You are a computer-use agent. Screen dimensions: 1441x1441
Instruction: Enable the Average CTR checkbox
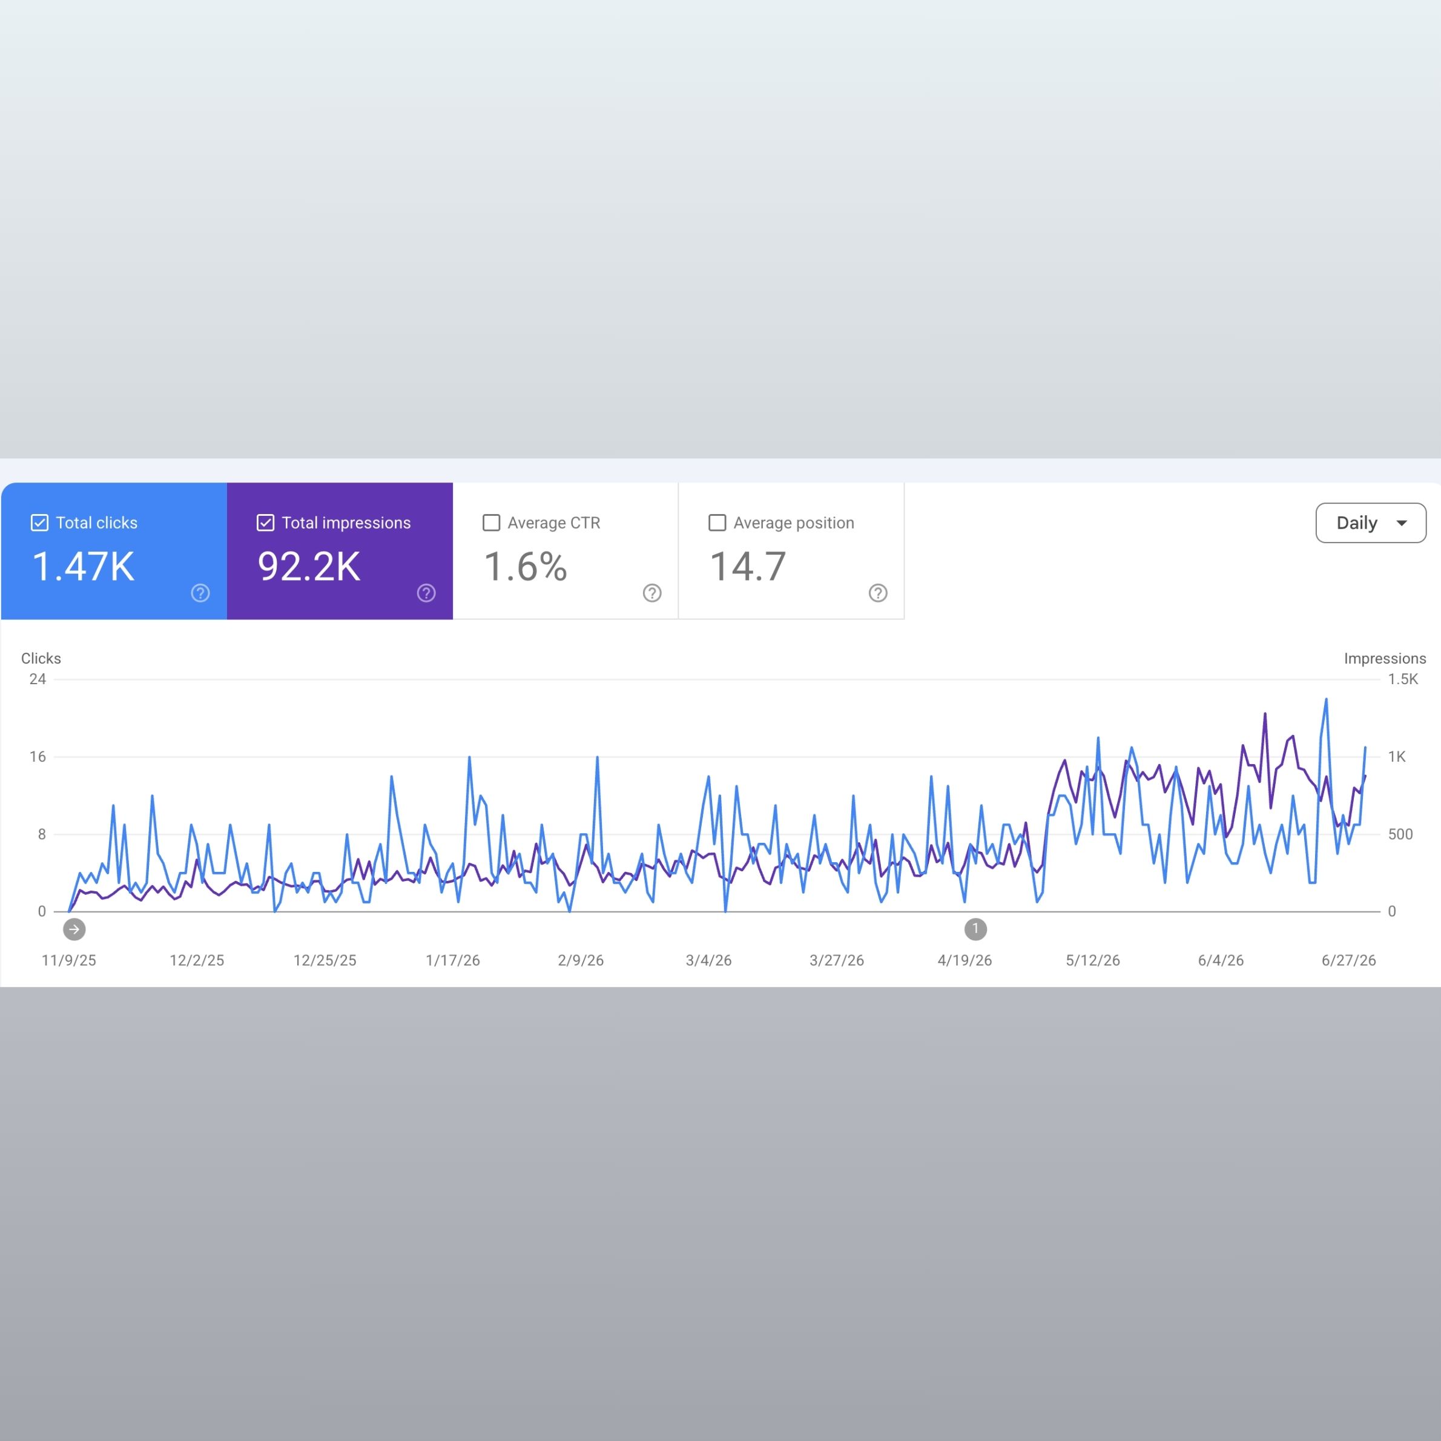pos(492,523)
